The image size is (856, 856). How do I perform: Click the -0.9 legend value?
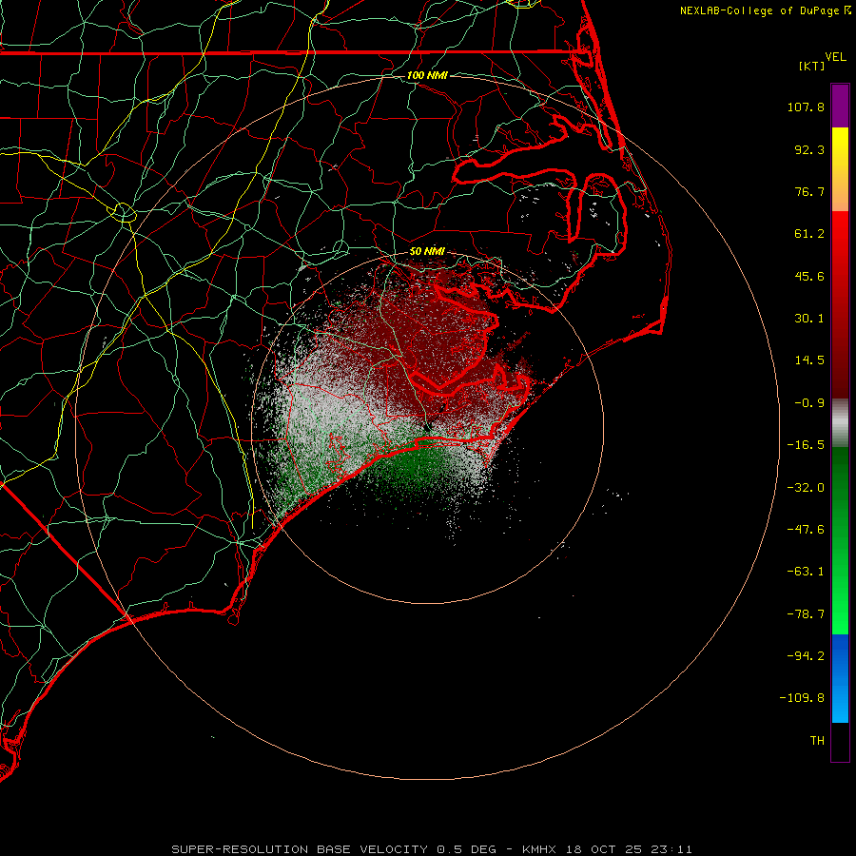point(809,403)
